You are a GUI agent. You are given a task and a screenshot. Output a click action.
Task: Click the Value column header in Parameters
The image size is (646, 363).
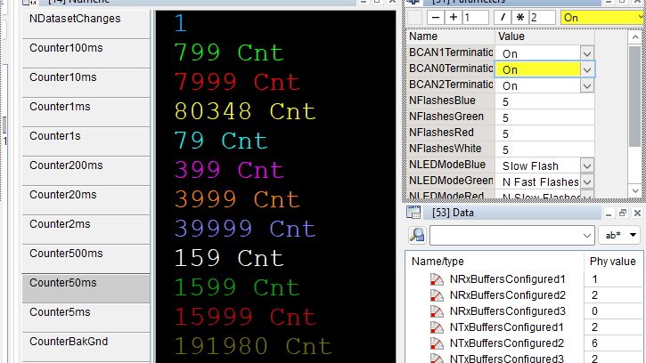544,36
